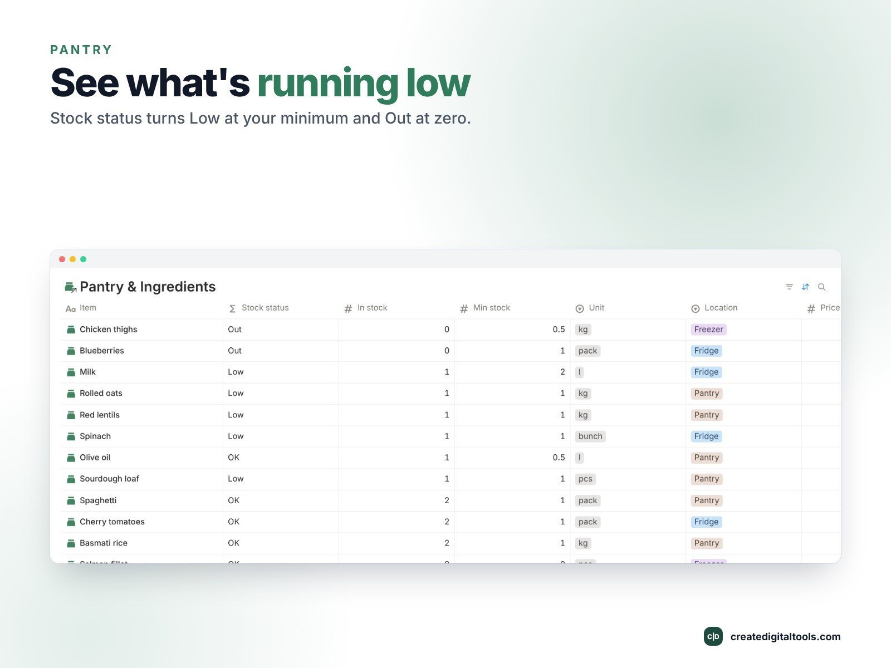Select the Pantry tag for Rolled oats
Image resolution: width=891 pixels, height=668 pixels.
[x=707, y=394]
